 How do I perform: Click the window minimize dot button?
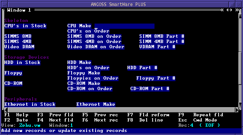pos(238,4)
